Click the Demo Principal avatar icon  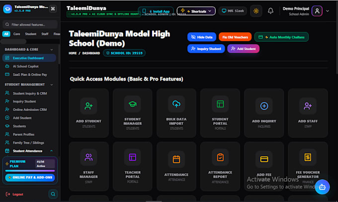click(x=317, y=11)
